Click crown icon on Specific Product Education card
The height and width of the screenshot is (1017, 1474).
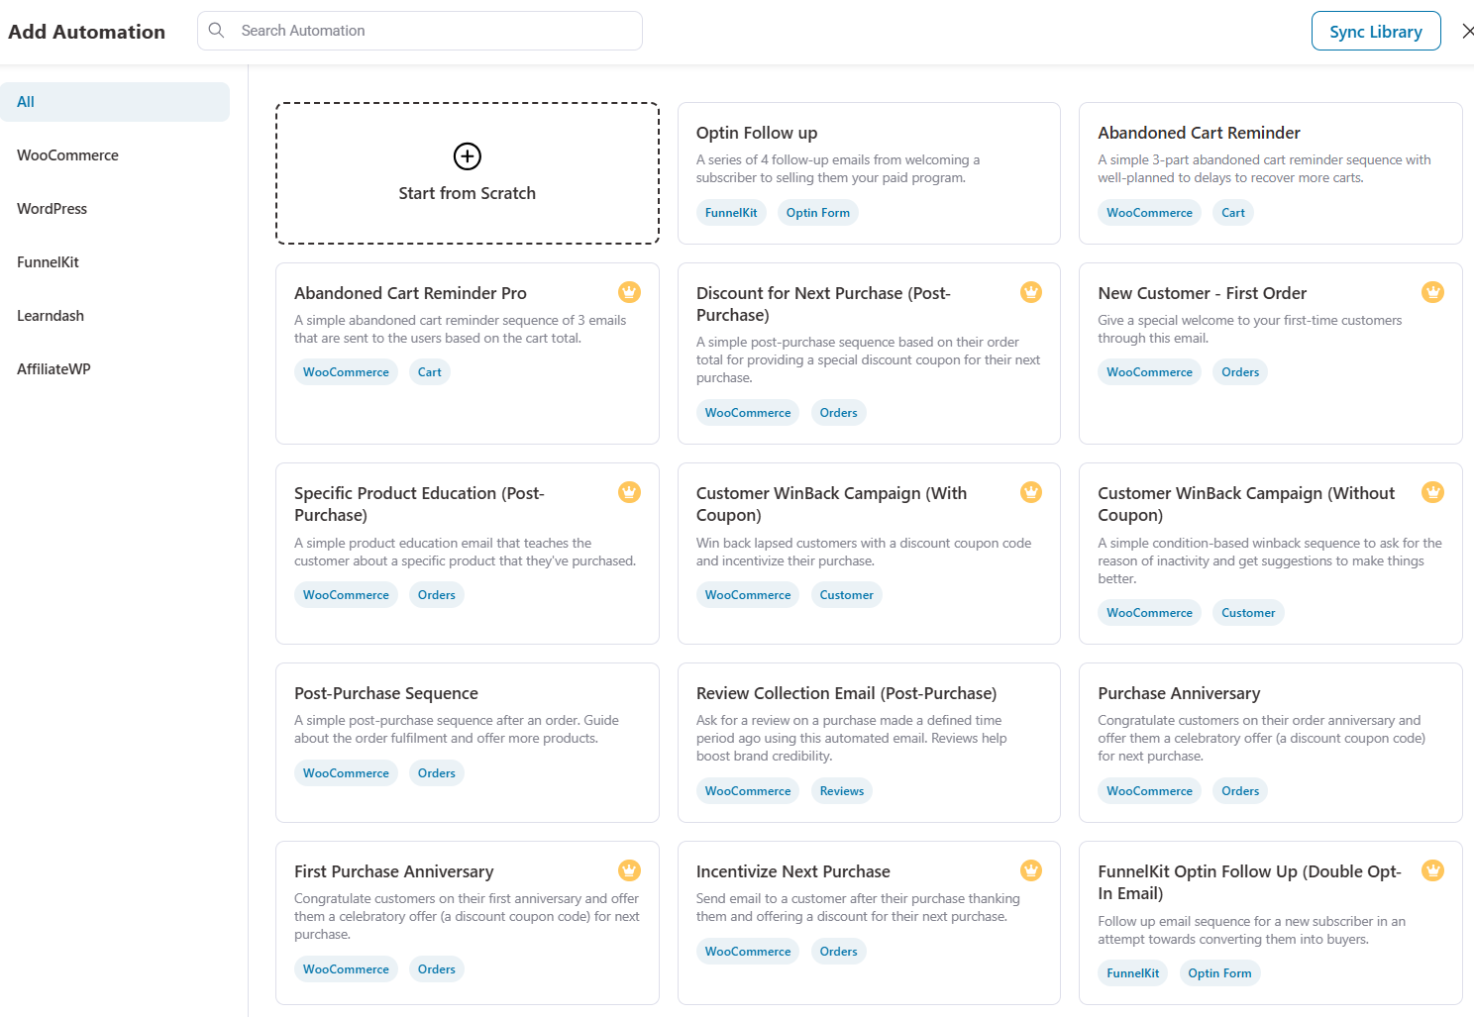pyautogui.click(x=629, y=492)
